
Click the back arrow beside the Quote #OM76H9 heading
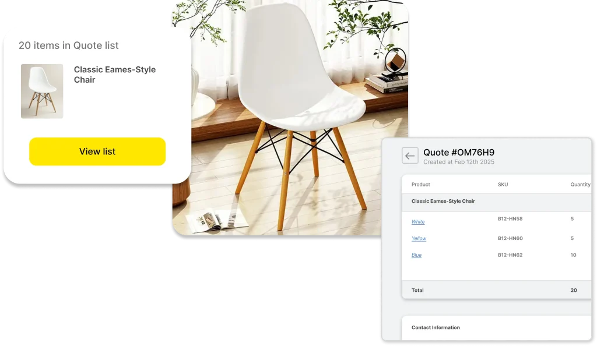pyautogui.click(x=410, y=156)
